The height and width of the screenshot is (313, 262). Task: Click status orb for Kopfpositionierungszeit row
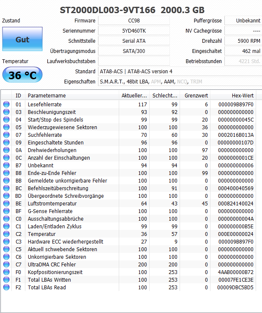6,272
